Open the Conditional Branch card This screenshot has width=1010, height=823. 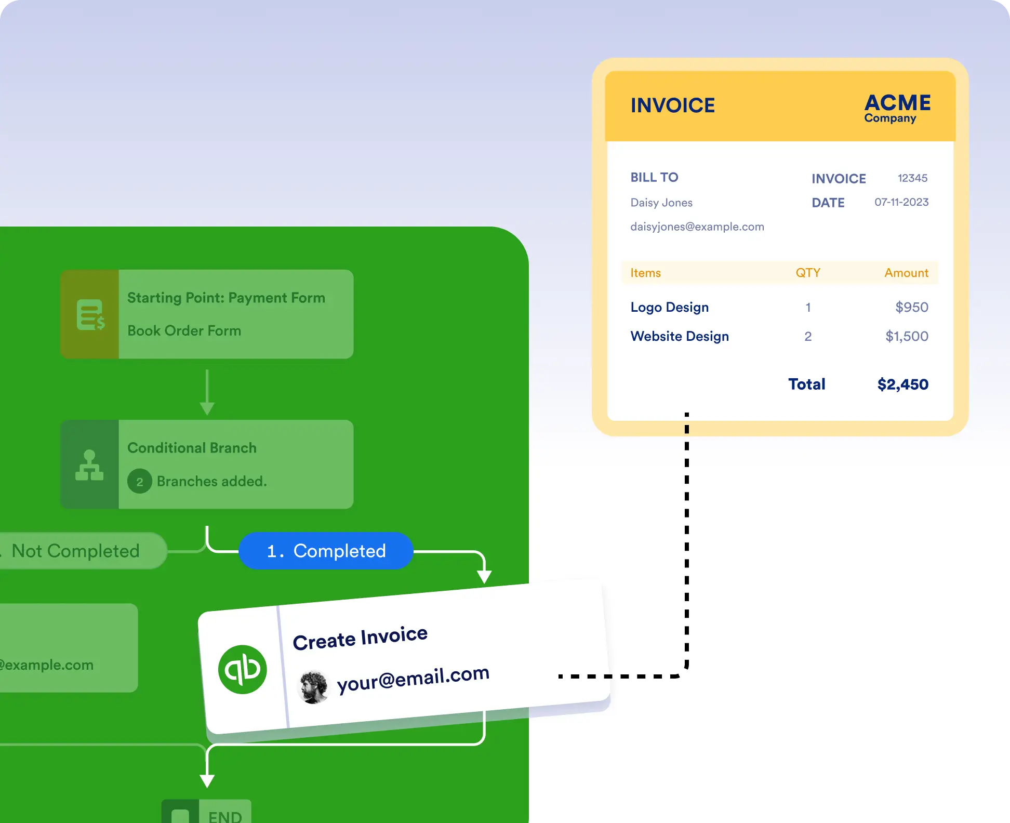coord(207,464)
